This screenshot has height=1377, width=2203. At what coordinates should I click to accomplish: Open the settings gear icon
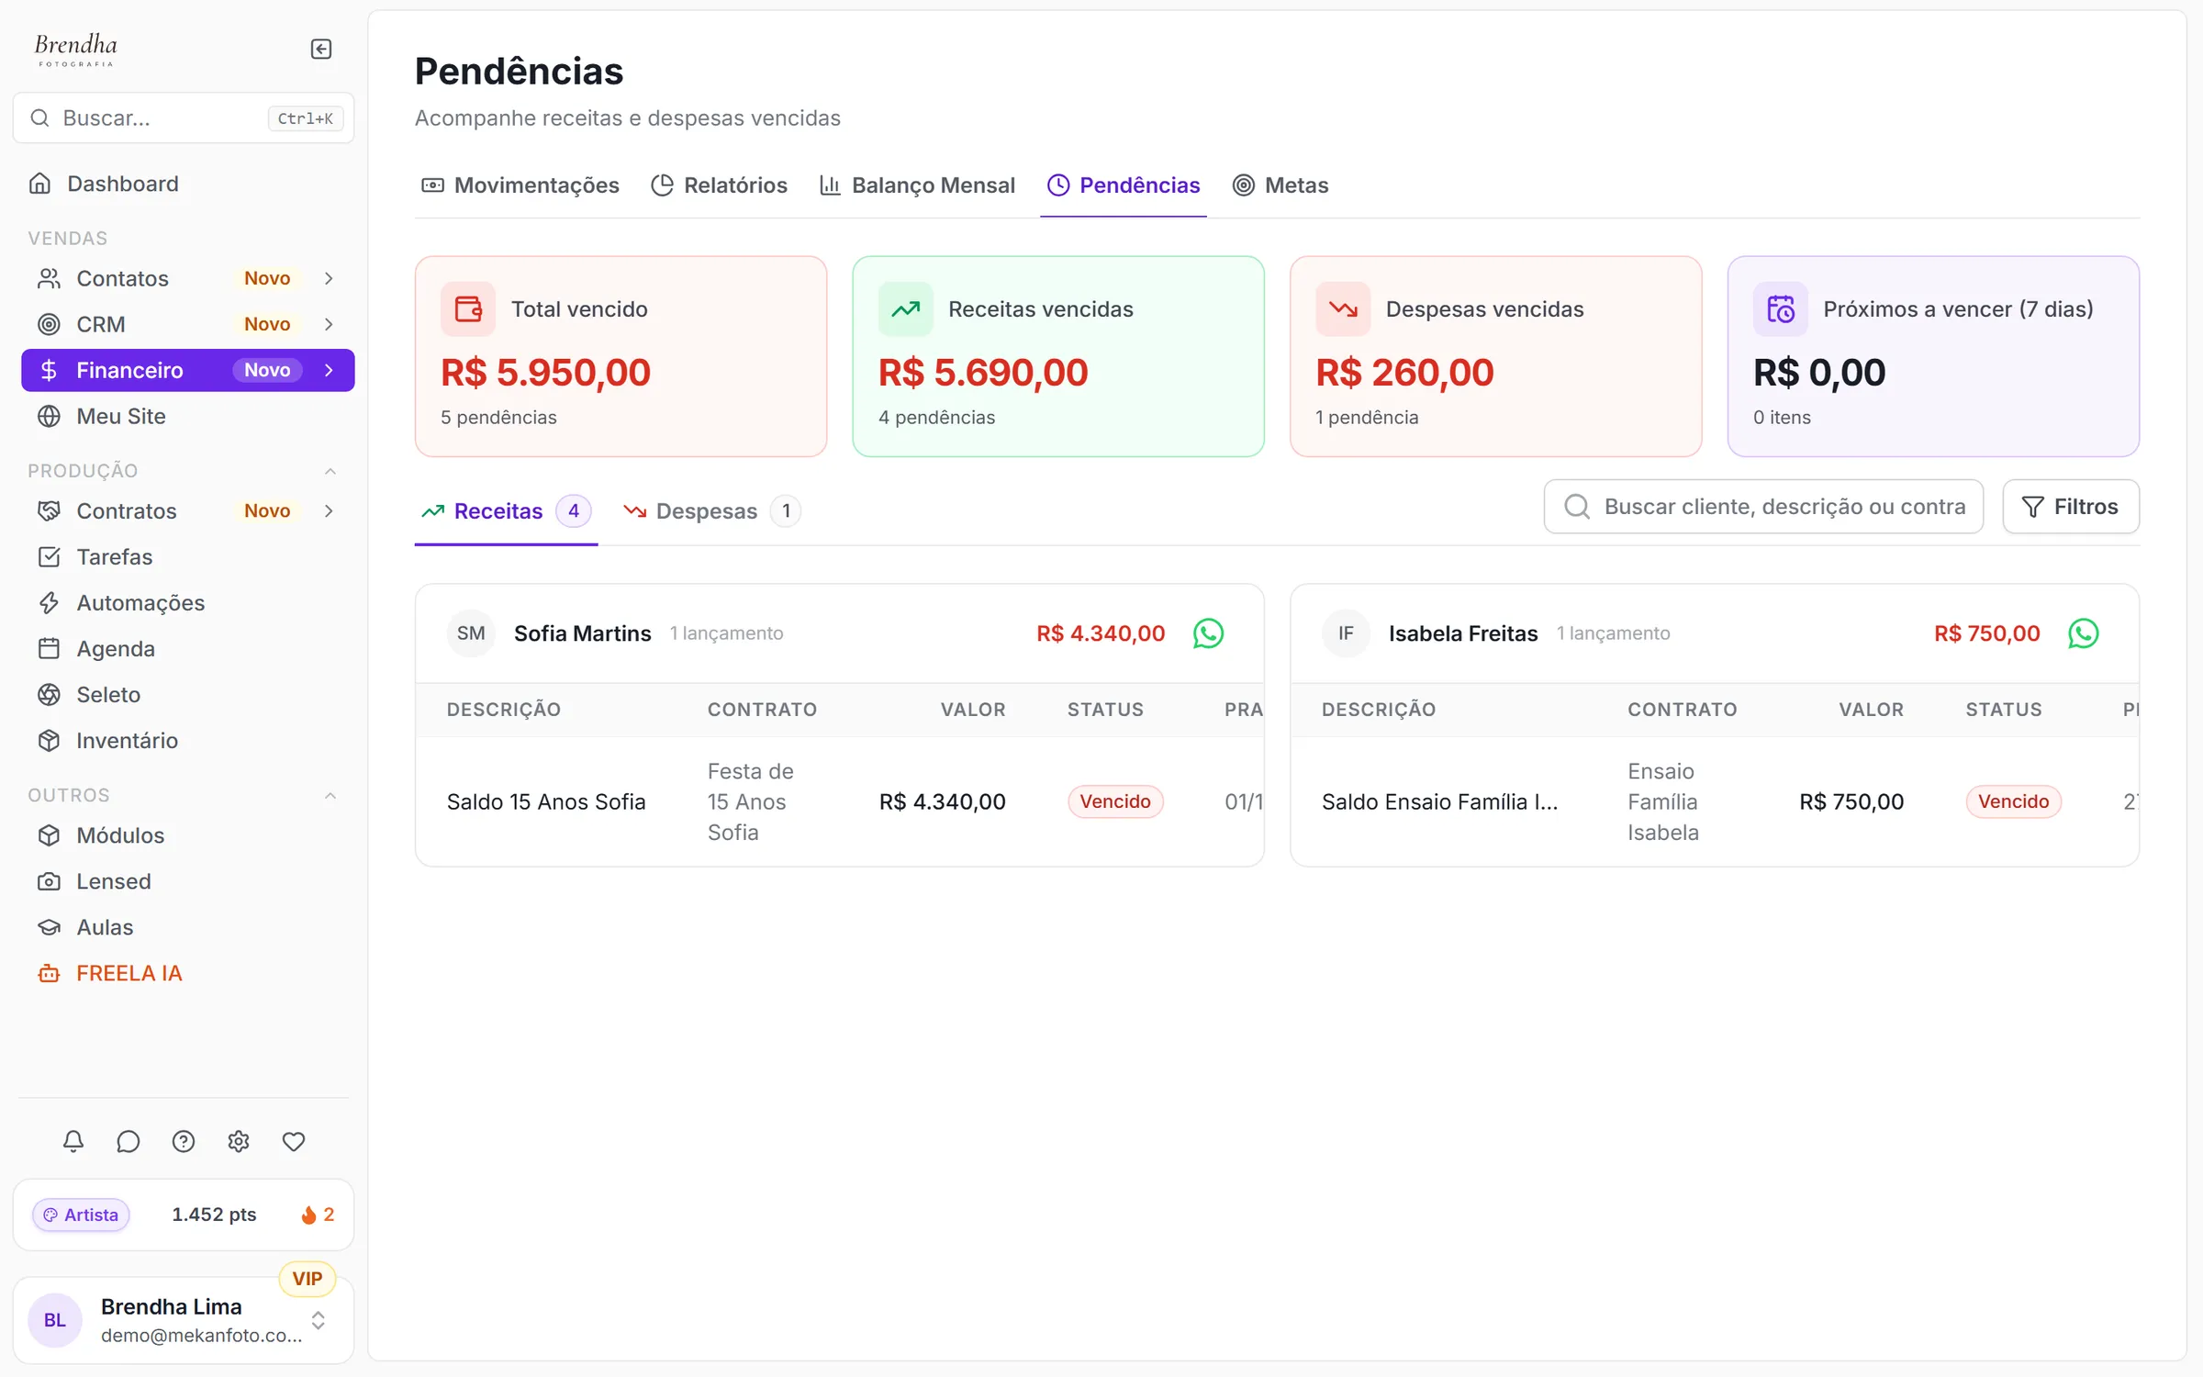pyautogui.click(x=239, y=1141)
